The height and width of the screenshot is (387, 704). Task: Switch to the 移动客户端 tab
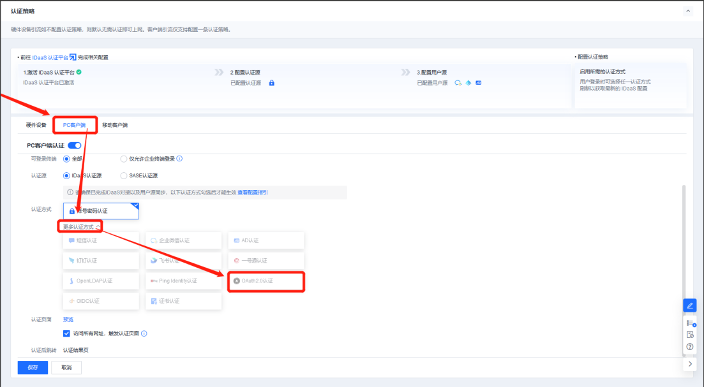(115, 125)
